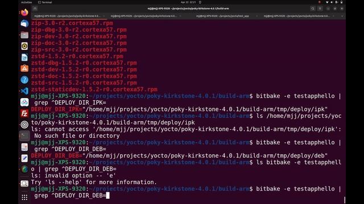Click the red DEPLOY_DIR_IPK= output
The width and height of the screenshot is (364, 204).
(57, 109)
